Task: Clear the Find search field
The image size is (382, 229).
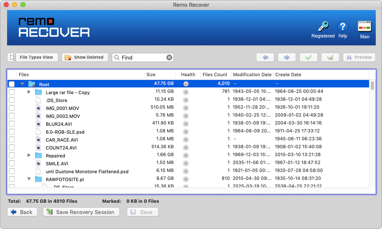Action: (169, 57)
